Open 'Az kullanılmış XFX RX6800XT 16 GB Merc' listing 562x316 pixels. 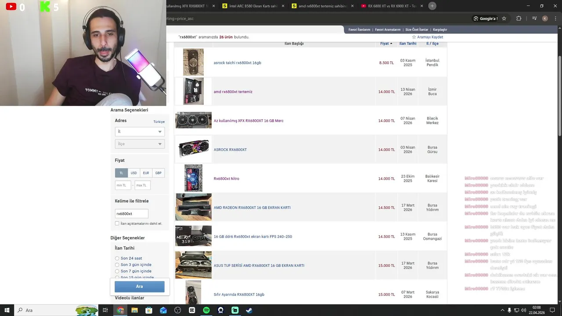(x=249, y=121)
